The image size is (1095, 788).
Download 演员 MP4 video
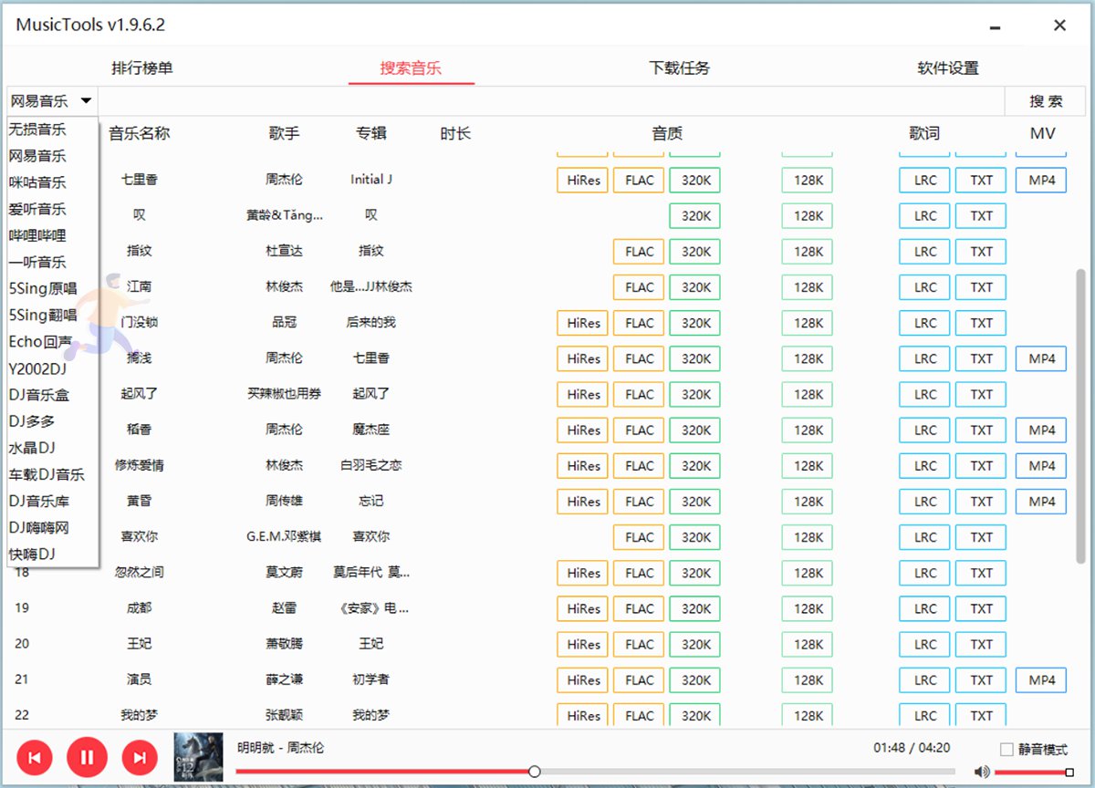click(x=1041, y=679)
